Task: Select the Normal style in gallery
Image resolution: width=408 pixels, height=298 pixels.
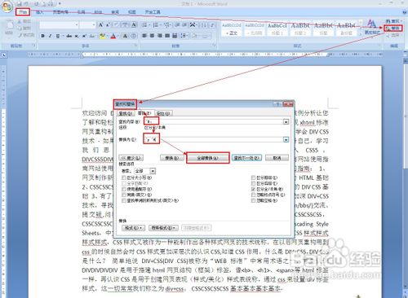Action: [x=231, y=29]
